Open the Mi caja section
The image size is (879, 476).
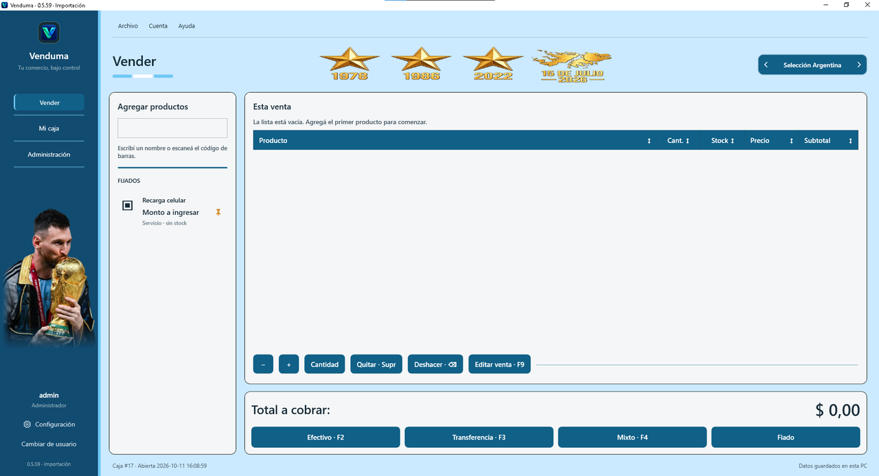pyautogui.click(x=49, y=128)
